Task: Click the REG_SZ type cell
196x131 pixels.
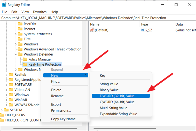Action: (x=146, y=30)
